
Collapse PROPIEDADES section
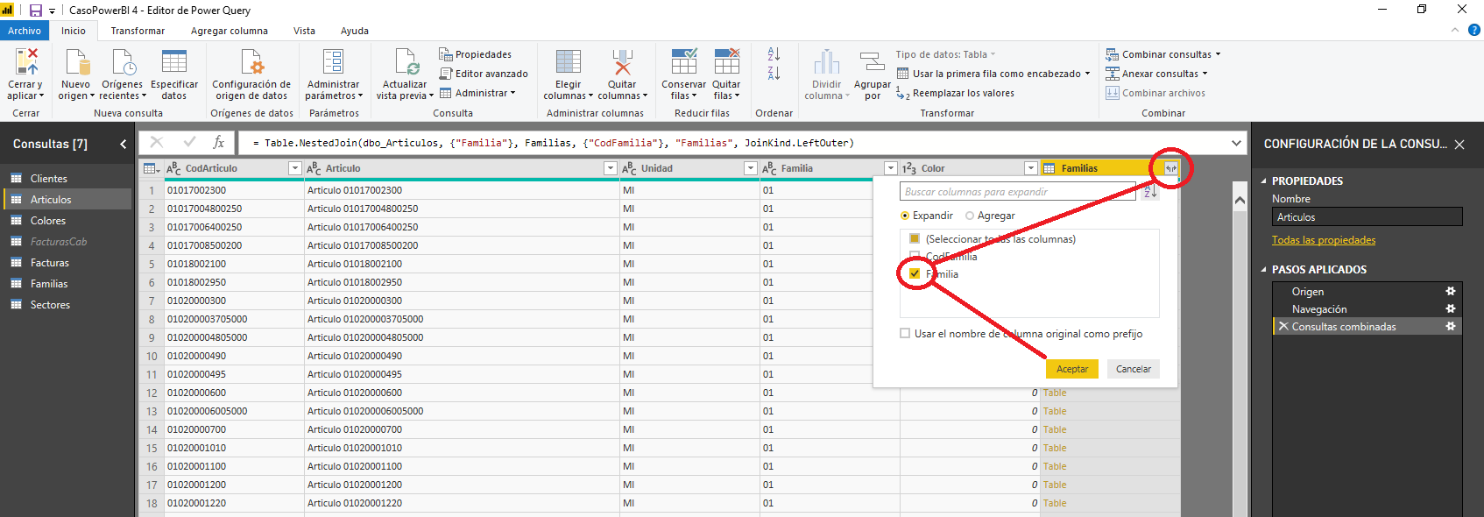[1263, 181]
